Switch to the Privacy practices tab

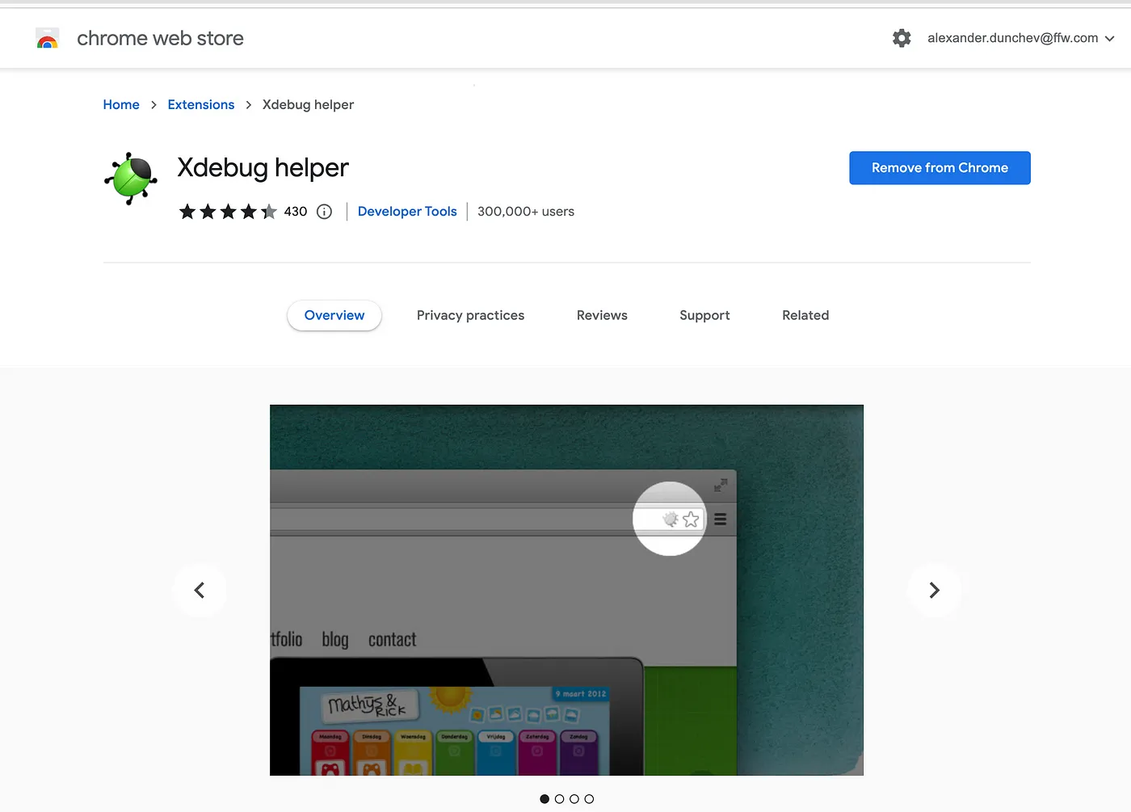pyautogui.click(x=470, y=315)
